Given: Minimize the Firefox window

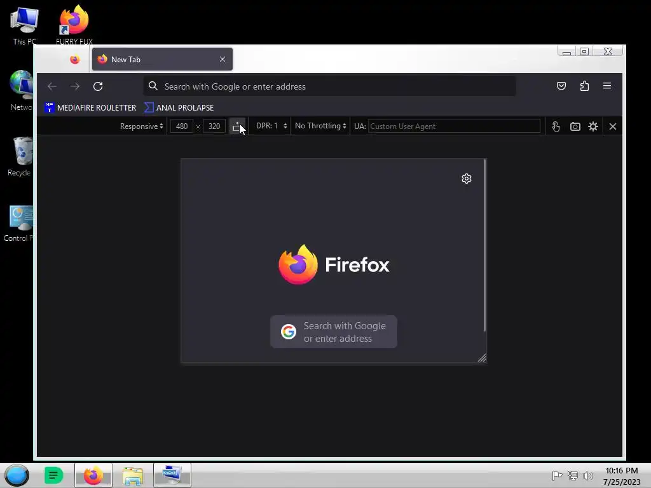Looking at the screenshot, I should coord(566,51).
